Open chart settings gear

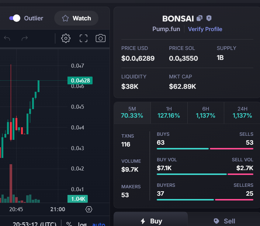pos(66,38)
